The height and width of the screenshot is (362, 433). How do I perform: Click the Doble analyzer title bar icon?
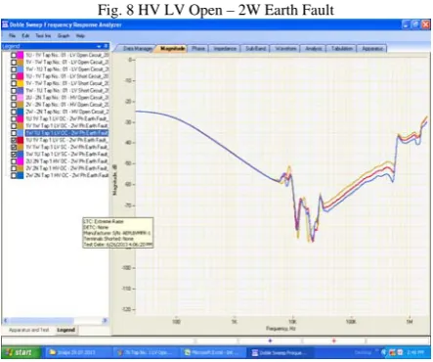coord(5,24)
